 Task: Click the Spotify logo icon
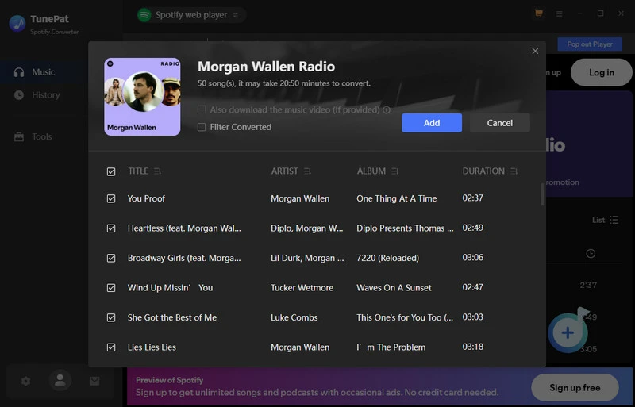[x=144, y=15]
